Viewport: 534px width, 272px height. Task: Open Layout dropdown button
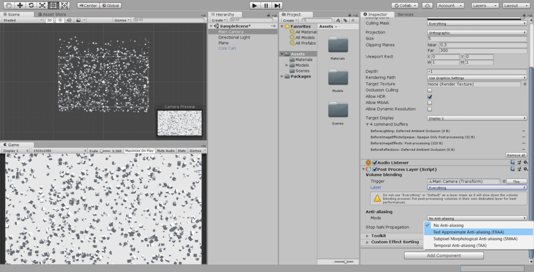pos(515,5)
